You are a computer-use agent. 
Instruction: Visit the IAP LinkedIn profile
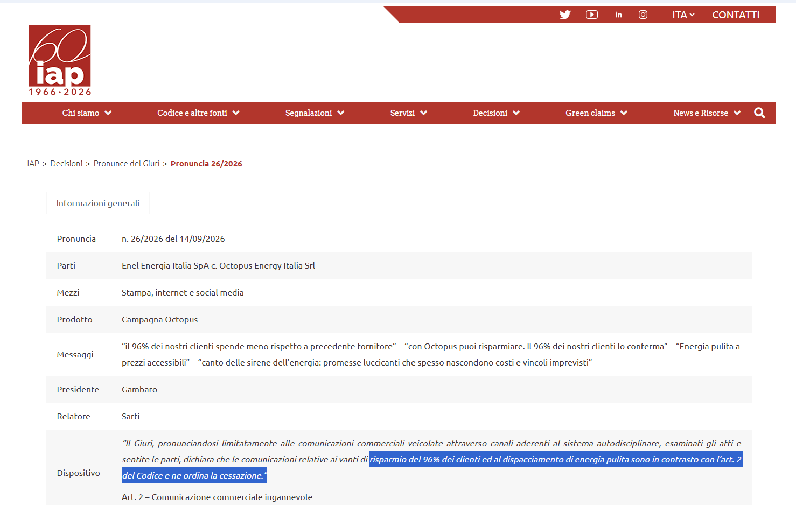[x=619, y=15]
